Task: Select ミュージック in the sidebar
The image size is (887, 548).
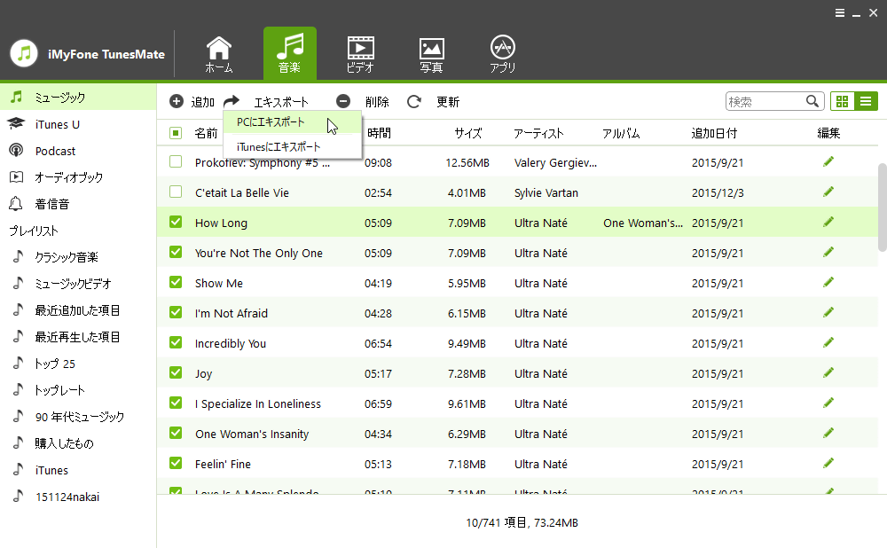Action: [78, 98]
